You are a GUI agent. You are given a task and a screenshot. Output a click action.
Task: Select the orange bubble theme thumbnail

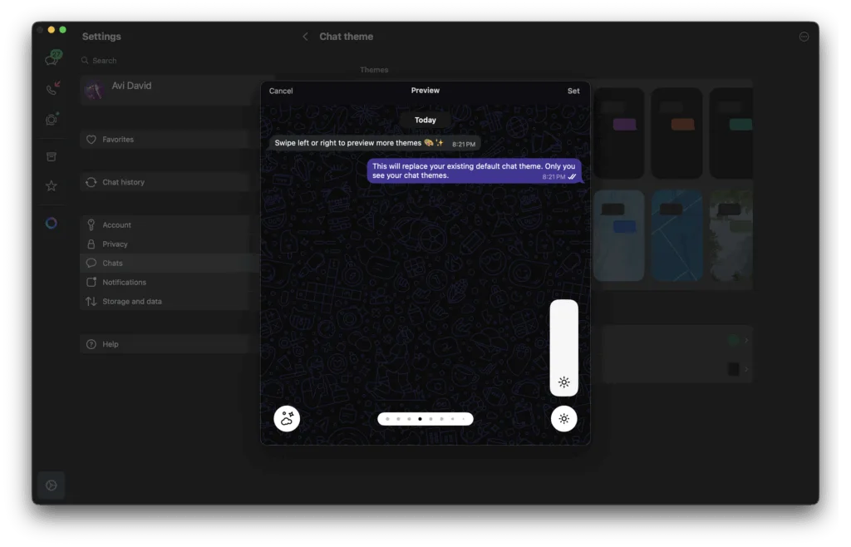(676, 134)
